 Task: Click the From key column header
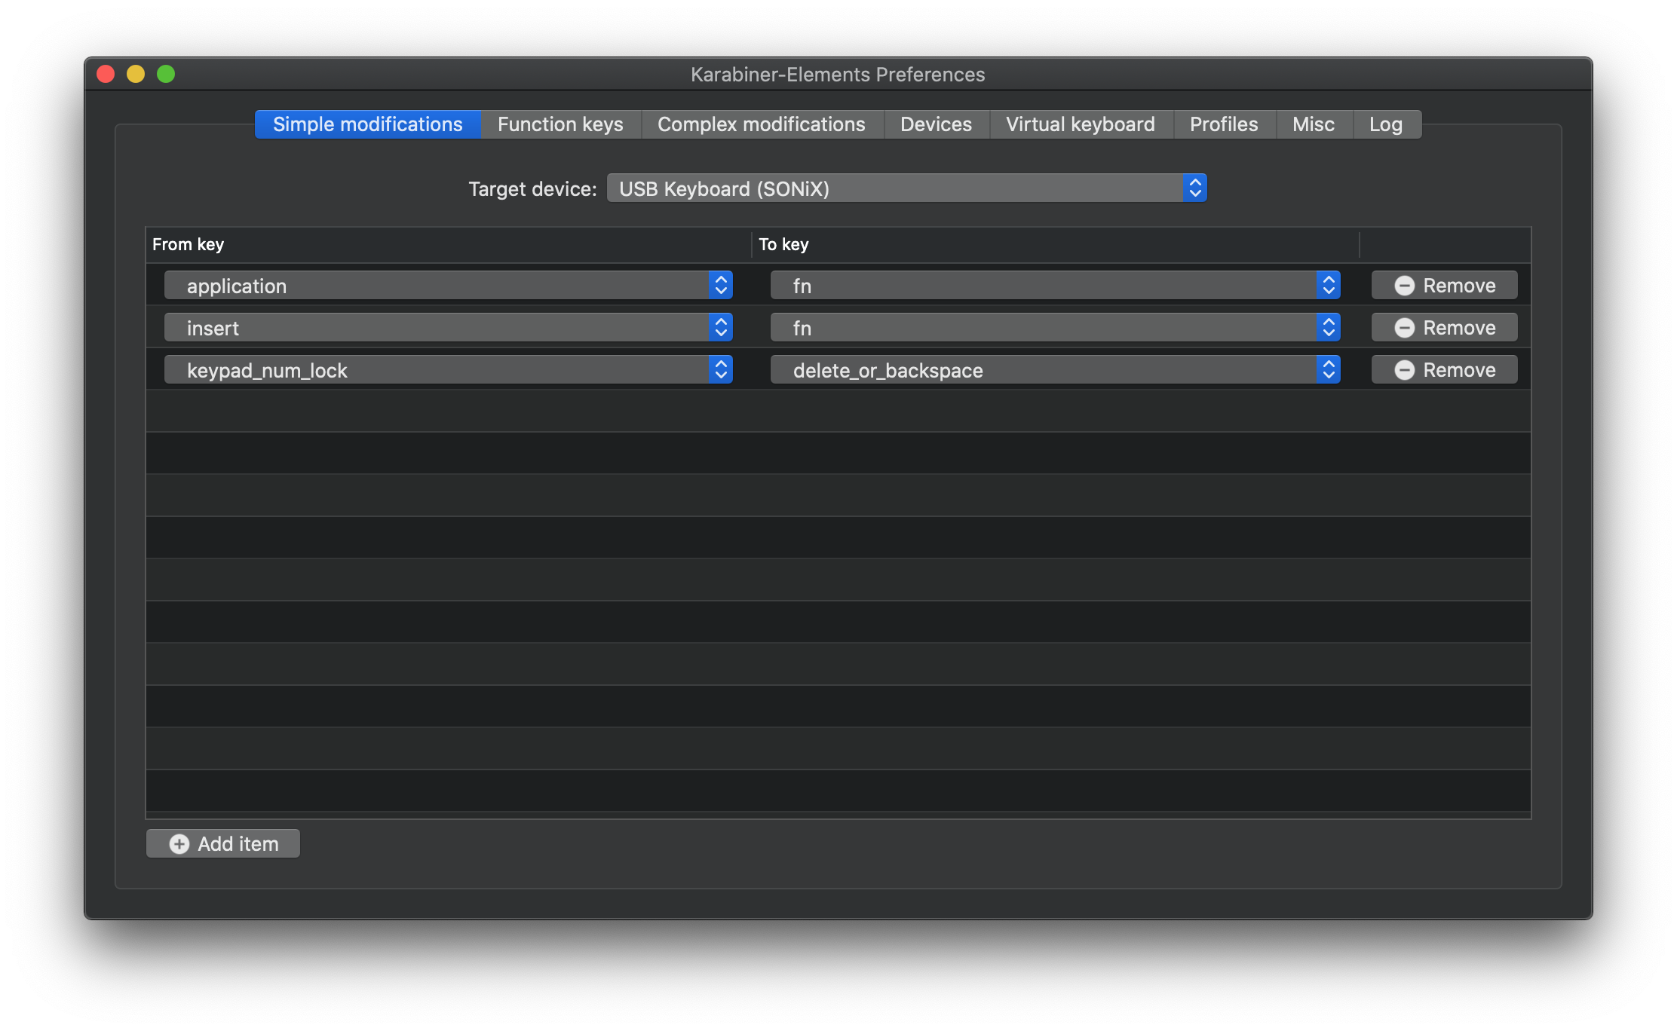coord(189,244)
